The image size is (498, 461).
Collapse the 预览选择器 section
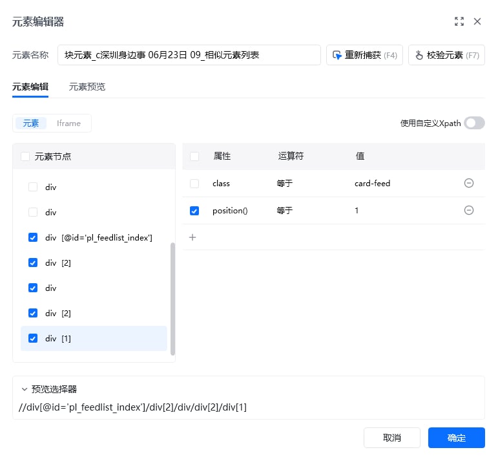pyautogui.click(x=25, y=389)
